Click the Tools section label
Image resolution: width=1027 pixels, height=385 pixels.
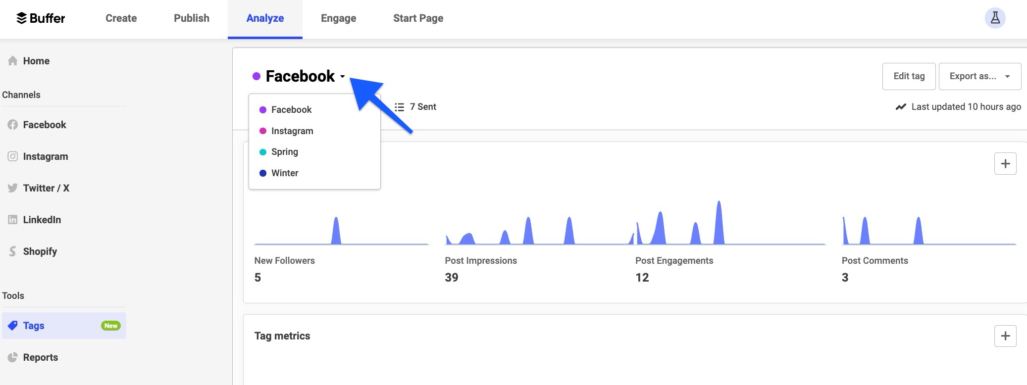[13, 296]
